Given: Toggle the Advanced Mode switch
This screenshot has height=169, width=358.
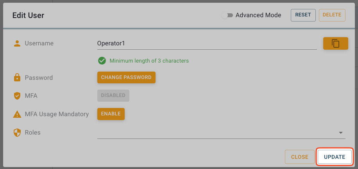Looking at the screenshot, I should [x=227, y=15].
